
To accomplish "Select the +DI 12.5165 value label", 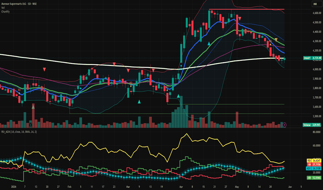I will point(314,178).
